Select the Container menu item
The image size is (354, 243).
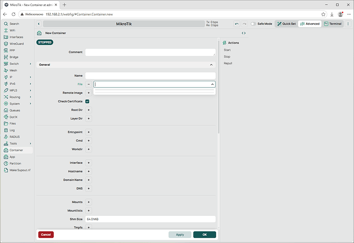(x=18, y=150)
